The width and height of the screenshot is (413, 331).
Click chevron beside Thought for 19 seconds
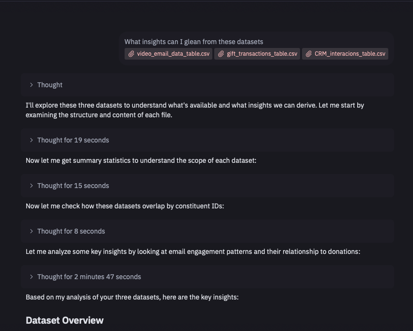(x=32, y=140)
